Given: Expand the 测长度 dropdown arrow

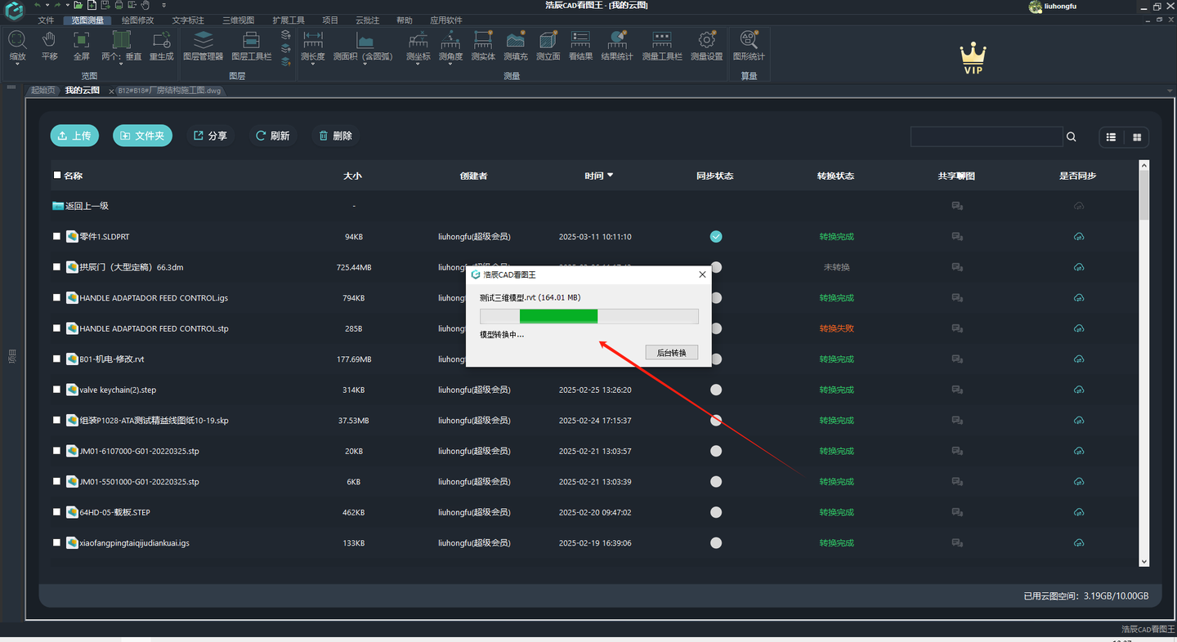Looking at the screenshot, I should [312, 65].
